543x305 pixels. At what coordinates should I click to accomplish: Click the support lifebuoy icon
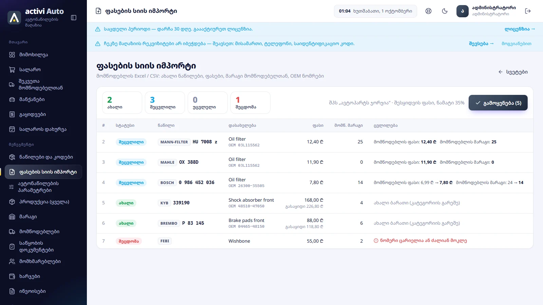pyautogui.click(x=429, y=11)
